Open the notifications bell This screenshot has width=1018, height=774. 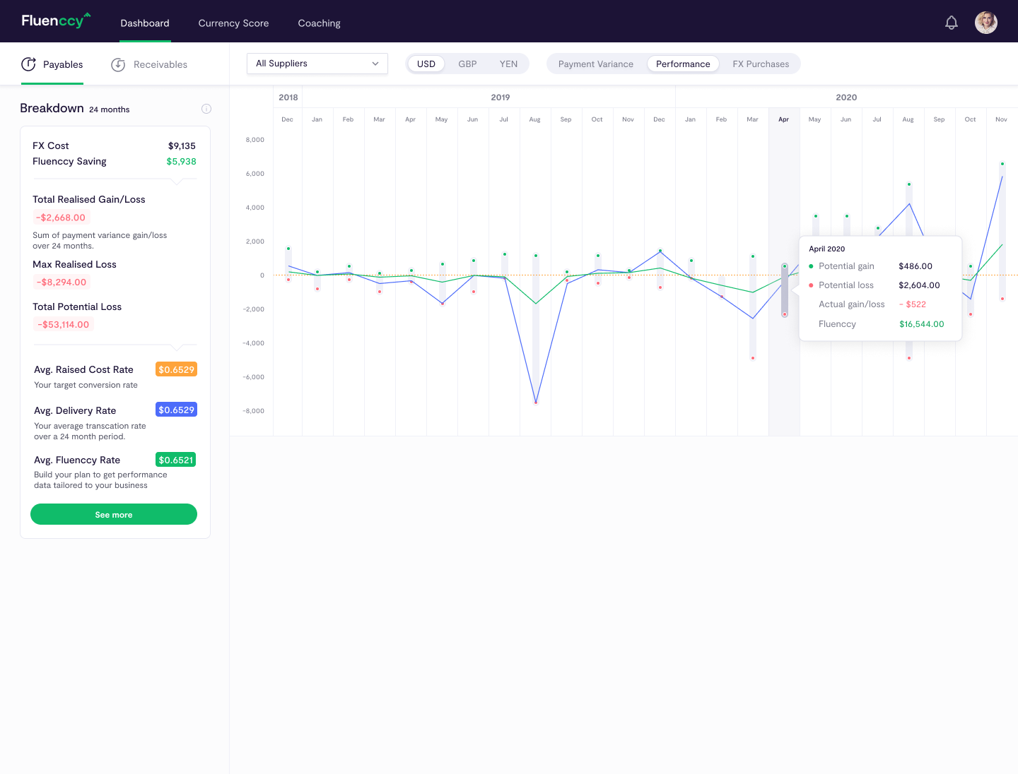952,23
